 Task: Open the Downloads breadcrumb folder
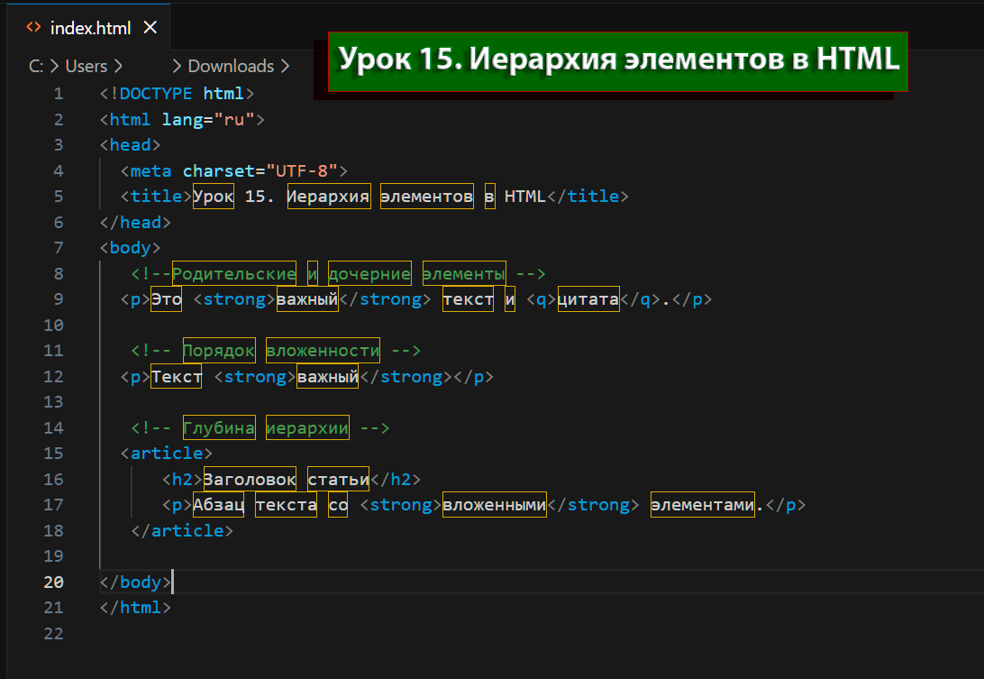231,66
